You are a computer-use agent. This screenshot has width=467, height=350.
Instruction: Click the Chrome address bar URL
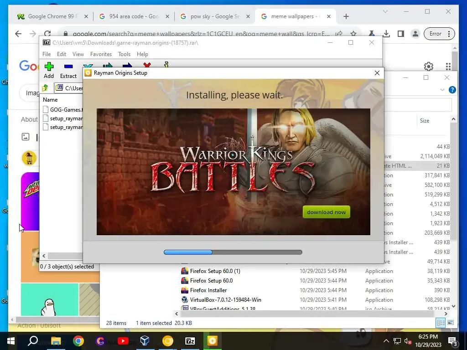[201, 34]
